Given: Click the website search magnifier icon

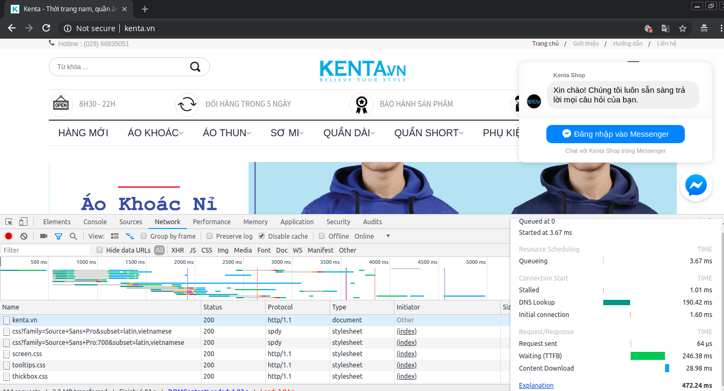Looking at the screenshot, I should pos(195,67).
